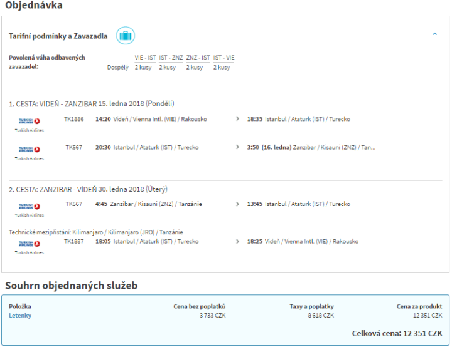Viewport: 452px width, 347px height.
Task: Click the arrow in the TK1886 flight row
Action: tap(237, 118)
